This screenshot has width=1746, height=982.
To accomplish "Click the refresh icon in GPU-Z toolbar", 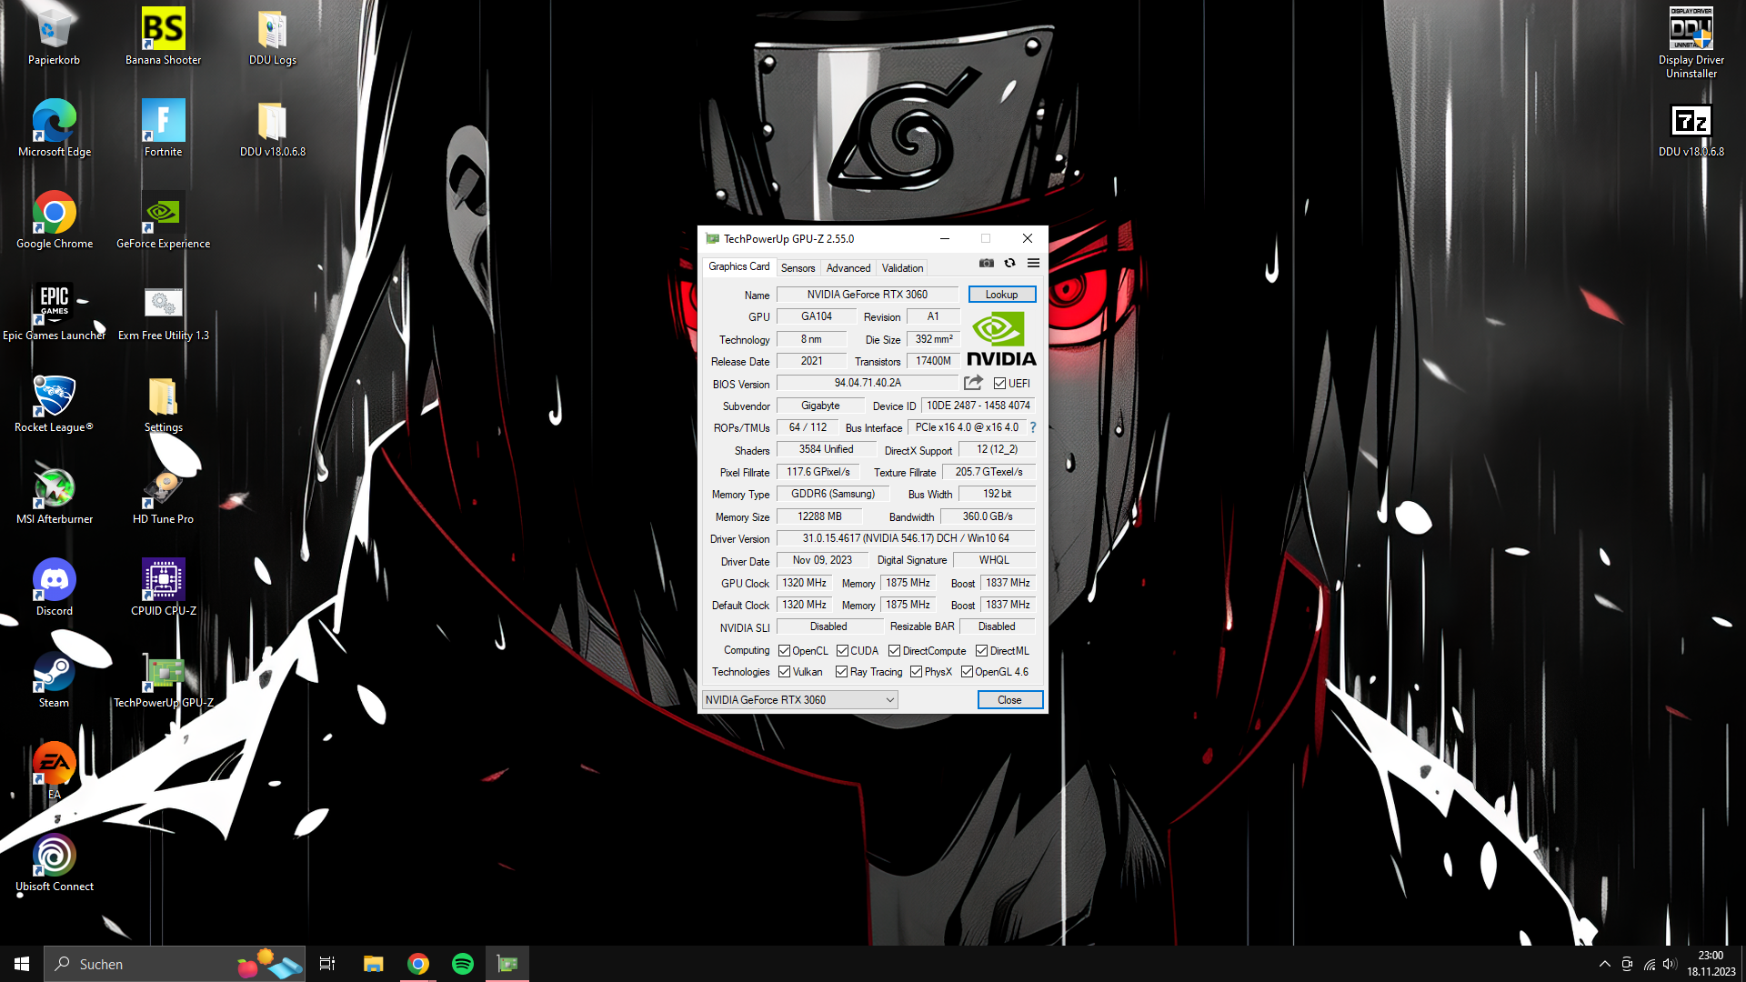I will (1009, 263).
